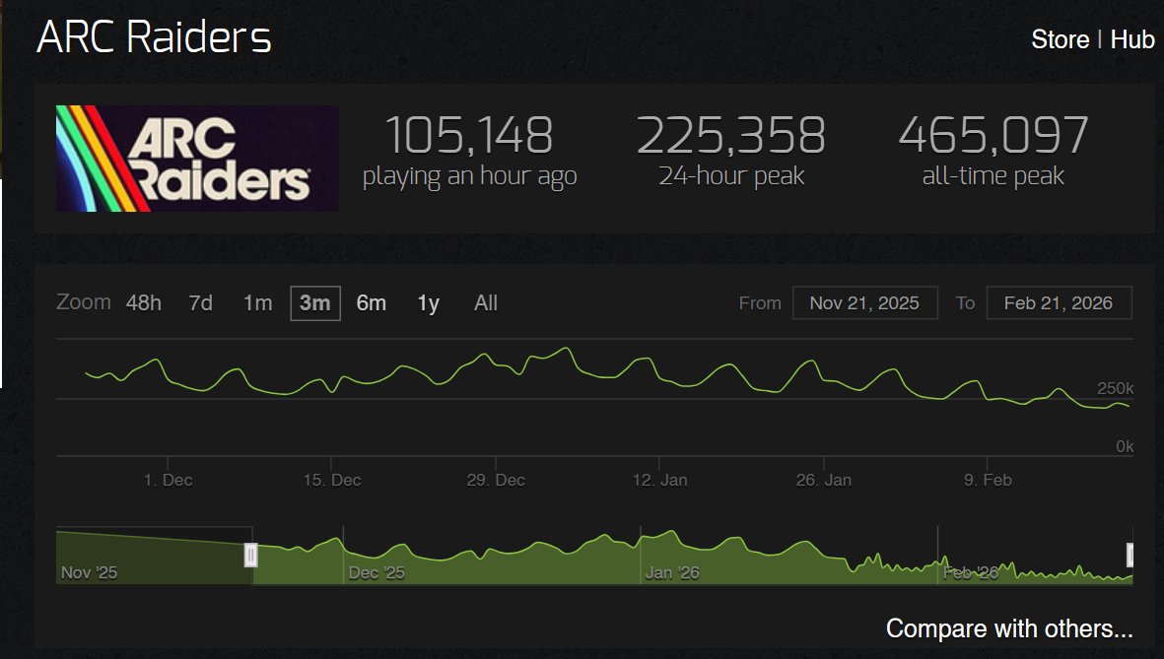This screenshot has height=659, width=1164.
Task: Click the 1. Dec axis label
Action: coord(168,480)
